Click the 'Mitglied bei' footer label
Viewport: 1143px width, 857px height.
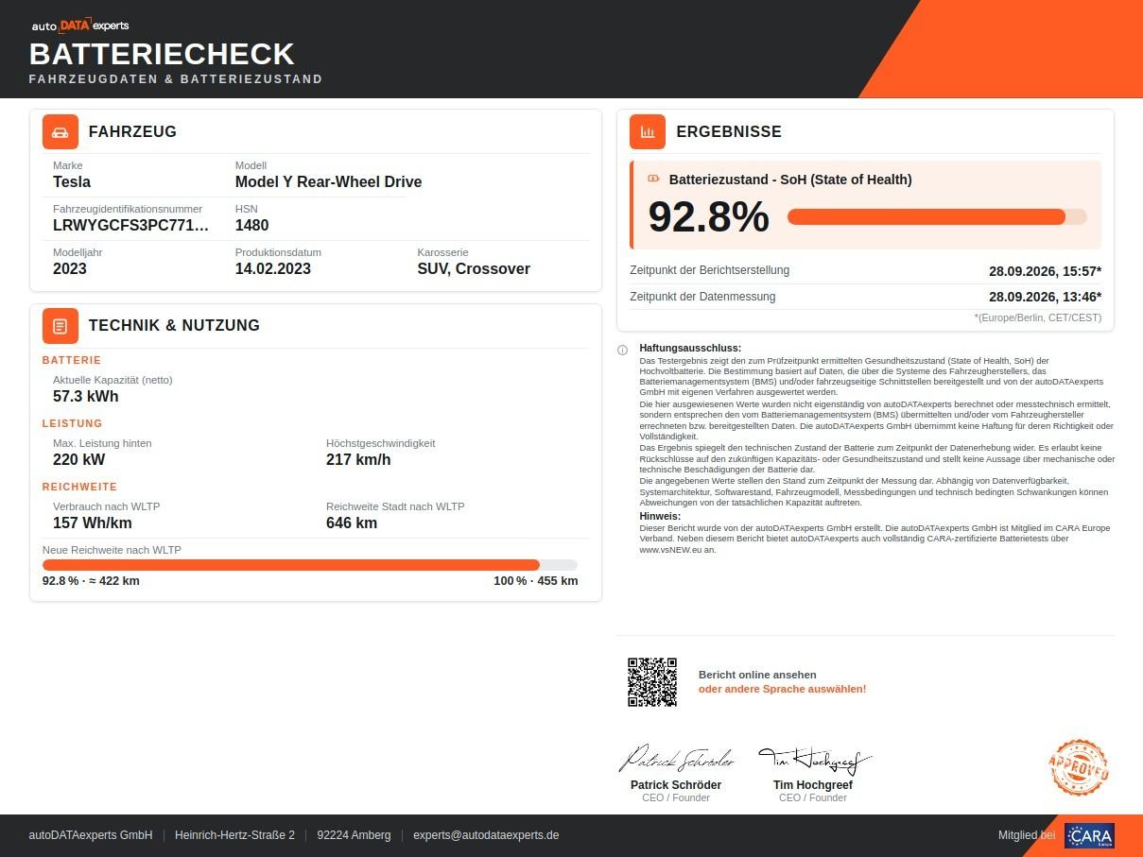[x=1027, y=835]
